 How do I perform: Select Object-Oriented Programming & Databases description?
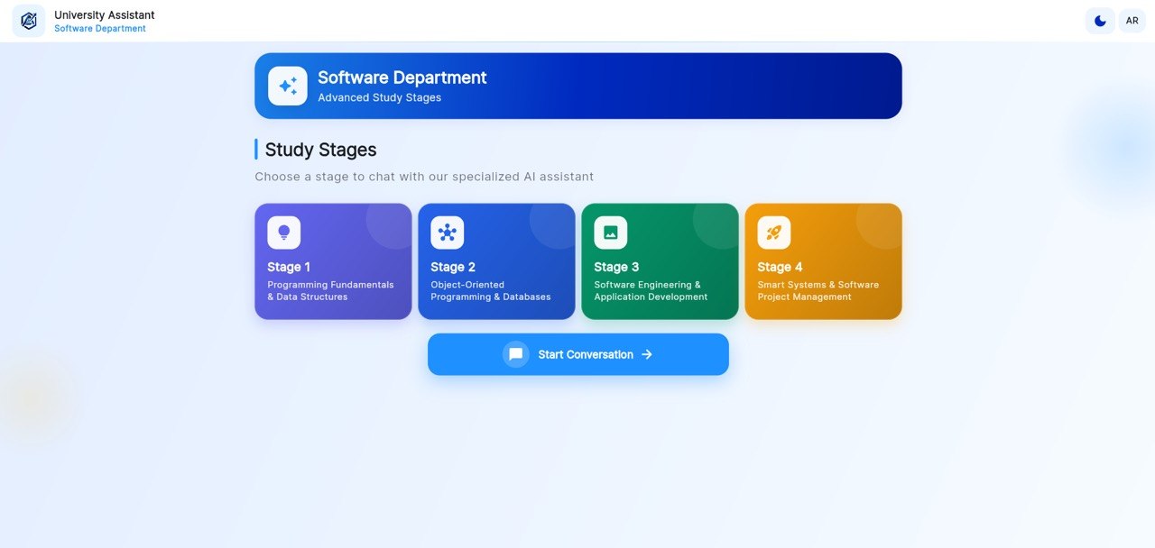(x=491, y=290)
